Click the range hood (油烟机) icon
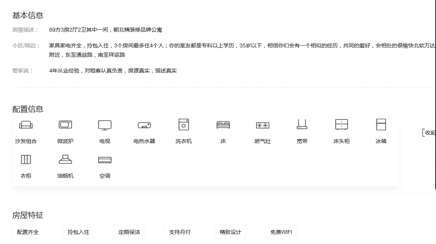The image size is (436, 244). tap(65, 160)
